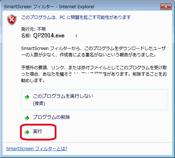Image resolution: width=175 pixels, height=158 pixels.
Task: Click the QP2014.exe file name
Action: [49, 35]
